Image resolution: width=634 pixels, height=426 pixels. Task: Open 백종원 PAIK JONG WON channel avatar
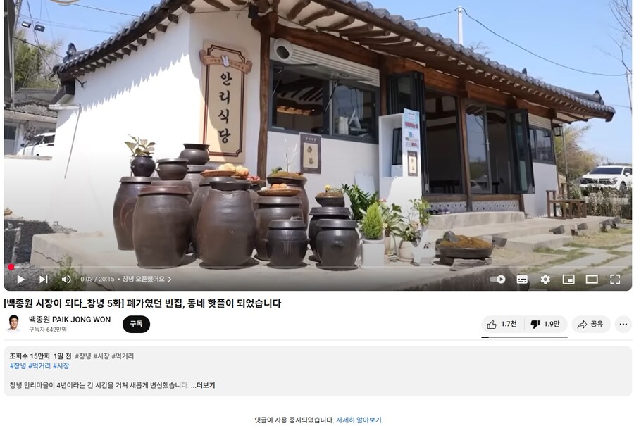click(14, 324)
